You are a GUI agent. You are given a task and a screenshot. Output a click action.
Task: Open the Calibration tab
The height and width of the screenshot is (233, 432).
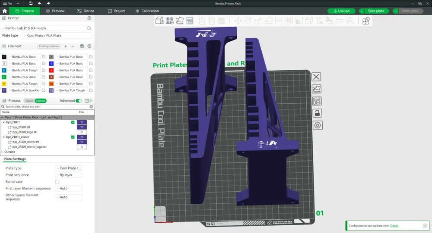pyautogui.click(x=147, y=11)
